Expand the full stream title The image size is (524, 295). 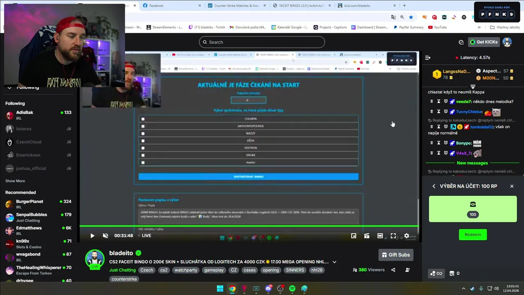pyautogui.click(x=334, y=262)
